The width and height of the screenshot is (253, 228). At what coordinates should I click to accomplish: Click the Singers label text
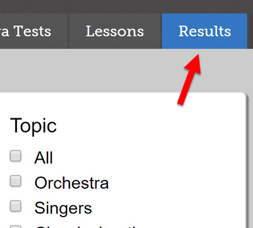[x=63, y=208]
